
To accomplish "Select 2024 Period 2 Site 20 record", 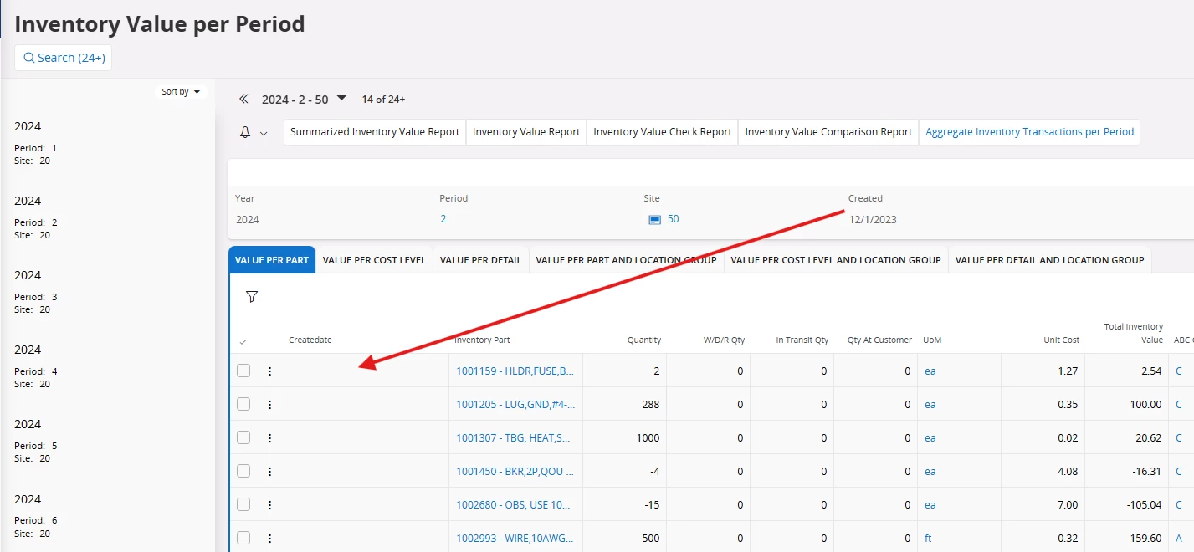I will click(107, 217).
